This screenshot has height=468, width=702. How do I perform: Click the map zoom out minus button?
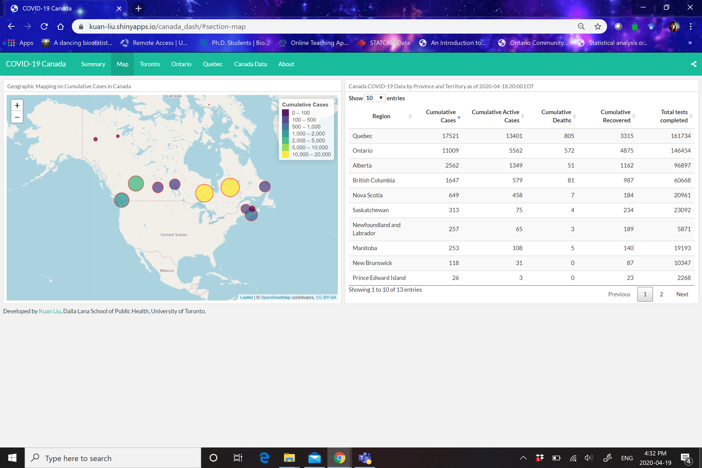(x=17, y=117)
